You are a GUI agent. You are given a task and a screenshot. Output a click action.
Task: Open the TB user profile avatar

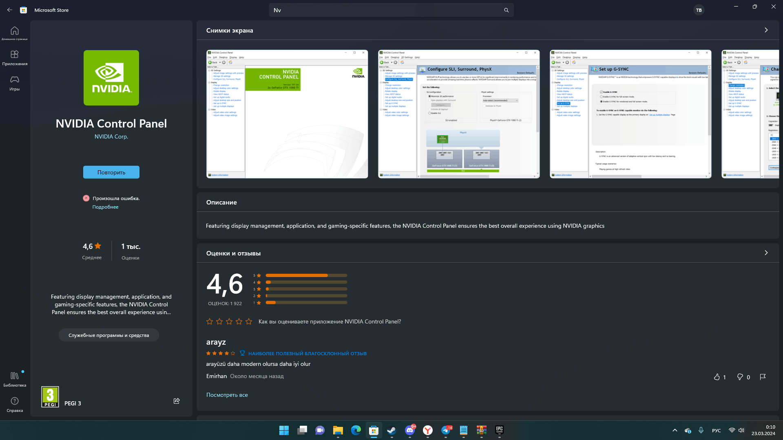(699, 10)
